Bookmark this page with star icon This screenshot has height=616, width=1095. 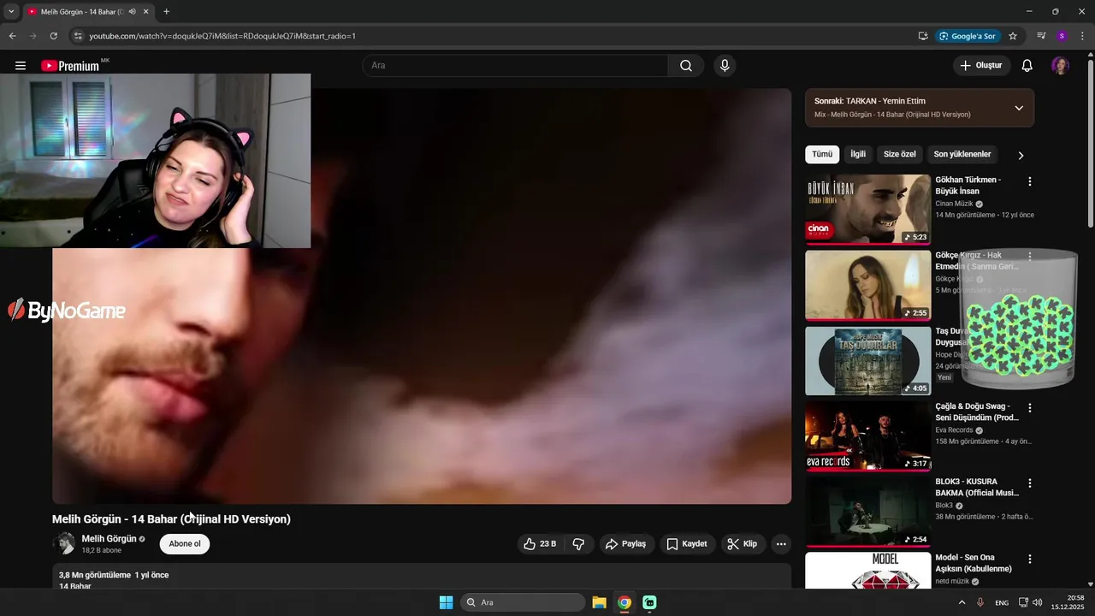pos(1013,36)
